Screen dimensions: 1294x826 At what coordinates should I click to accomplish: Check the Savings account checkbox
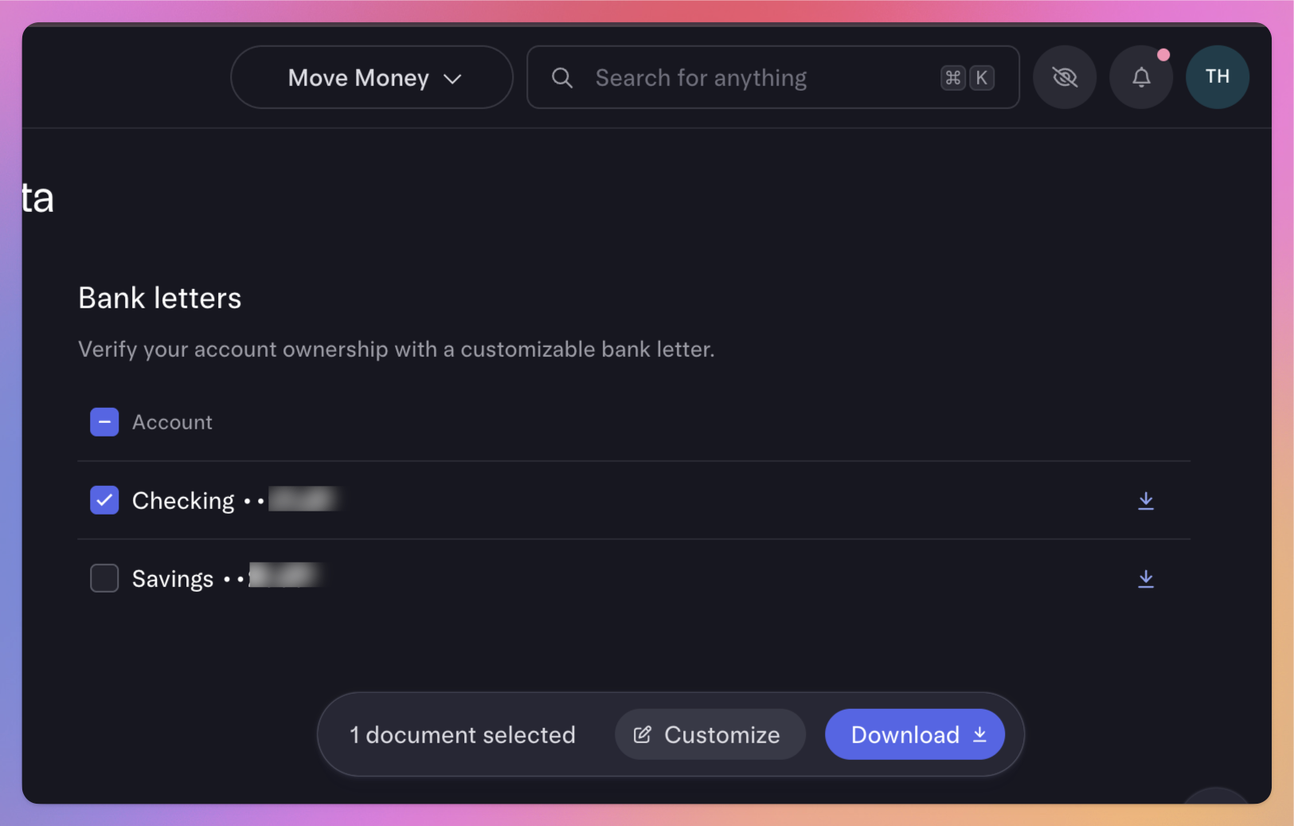104,578
